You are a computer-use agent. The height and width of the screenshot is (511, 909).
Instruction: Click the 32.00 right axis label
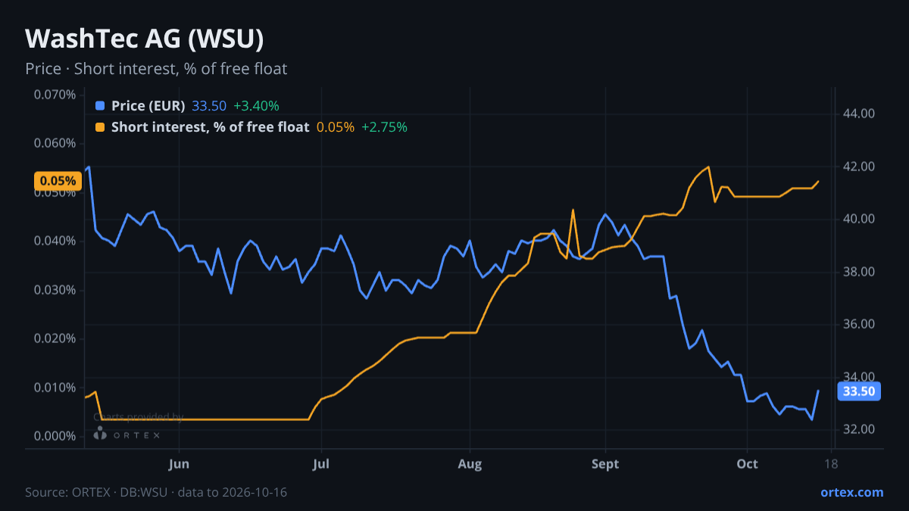pyautogui.click(x=859, y=429)
